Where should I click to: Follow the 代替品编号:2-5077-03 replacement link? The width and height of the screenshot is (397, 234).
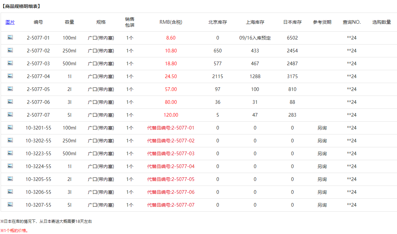coord(171,154)
